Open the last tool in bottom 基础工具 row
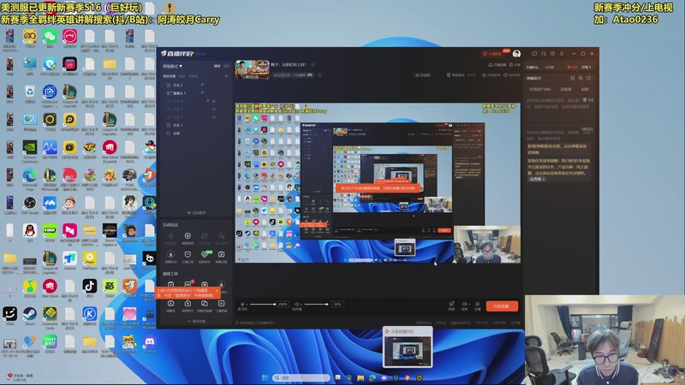The width and height of the screenshot is (685, 385). 222,305
